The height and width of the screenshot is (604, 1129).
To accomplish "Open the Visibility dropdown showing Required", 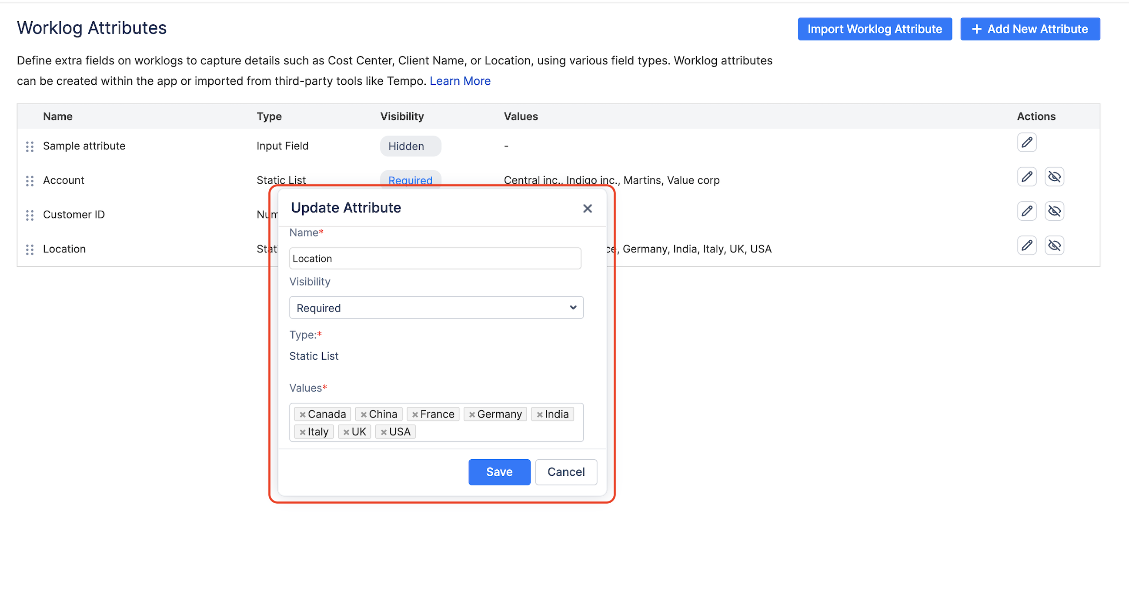I will point(436,308).
